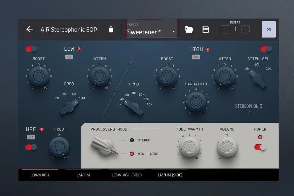
Task: Click the POWER red indicator LED
Action: click(260, 137)
